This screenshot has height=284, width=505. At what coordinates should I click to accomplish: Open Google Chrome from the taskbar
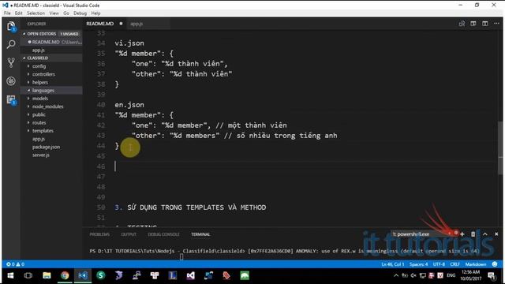tap(65, 275)
